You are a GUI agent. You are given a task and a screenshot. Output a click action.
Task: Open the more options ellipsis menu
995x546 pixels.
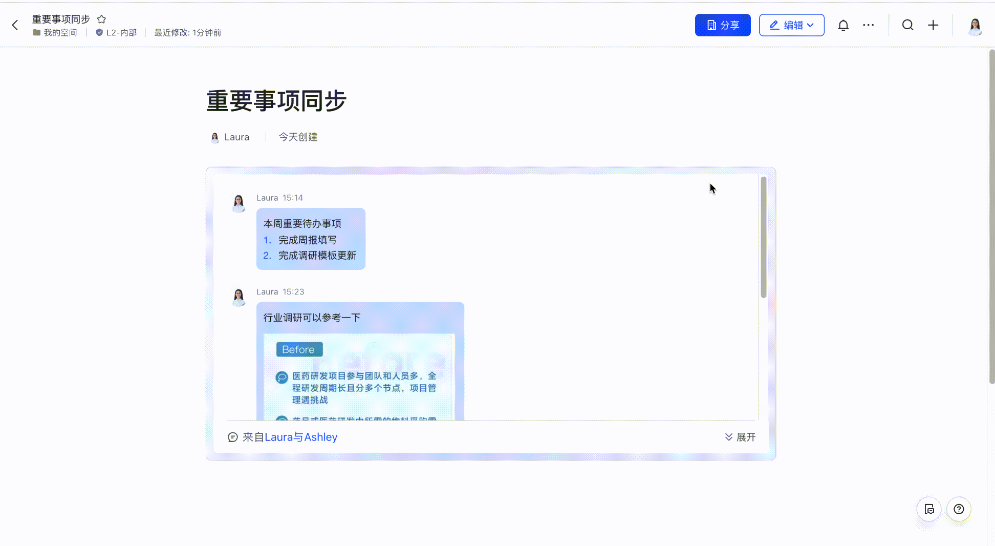click(x=869, y=25)
